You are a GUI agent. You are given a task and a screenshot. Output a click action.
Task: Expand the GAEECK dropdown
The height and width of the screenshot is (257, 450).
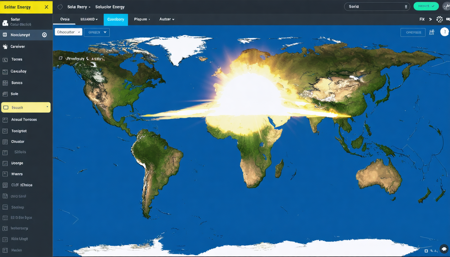coord(96,32)
